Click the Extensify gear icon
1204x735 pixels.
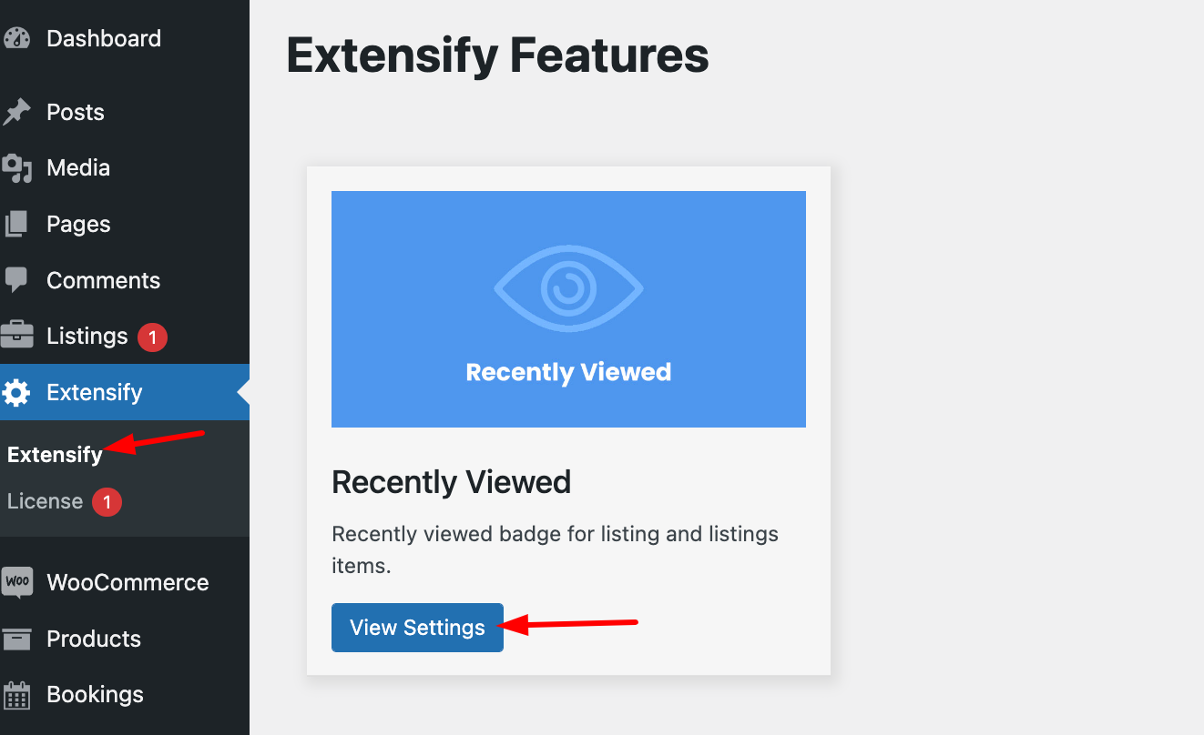pos(19,392)
